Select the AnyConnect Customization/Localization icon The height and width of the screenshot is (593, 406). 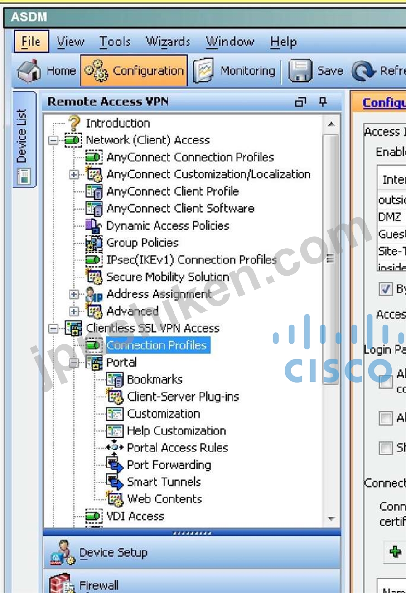point(94,175)
